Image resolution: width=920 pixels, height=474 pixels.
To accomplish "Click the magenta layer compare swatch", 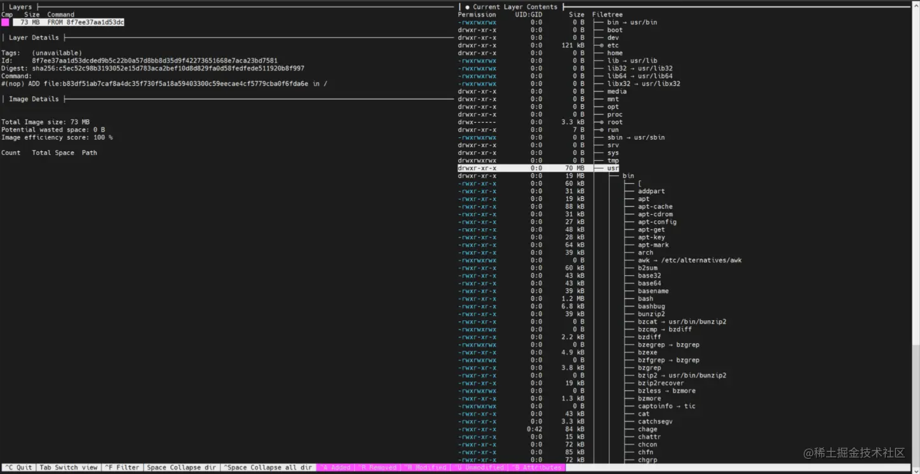I will pyautogui.click(x=5, y=22).
